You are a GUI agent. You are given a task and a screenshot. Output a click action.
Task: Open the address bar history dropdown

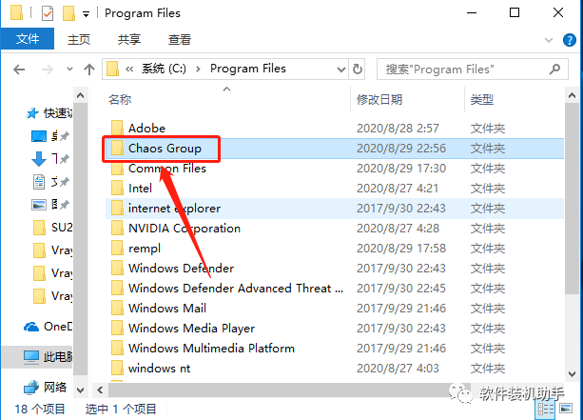click(x=340, y=70)
